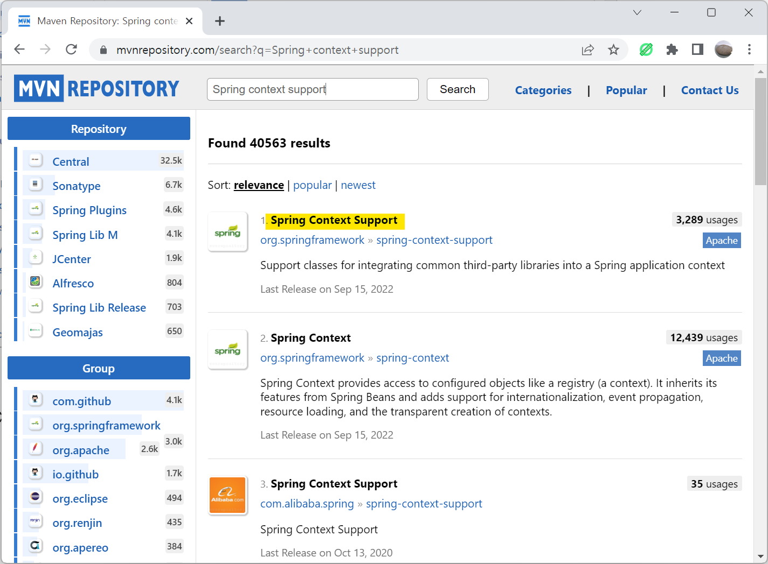768x564 pixels.
Task: Open a new browser tab
Action: (219, 21)
